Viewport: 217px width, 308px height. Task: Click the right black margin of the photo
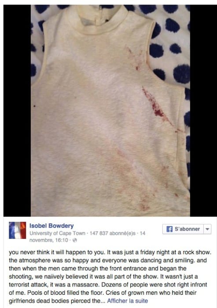point(203,110)
